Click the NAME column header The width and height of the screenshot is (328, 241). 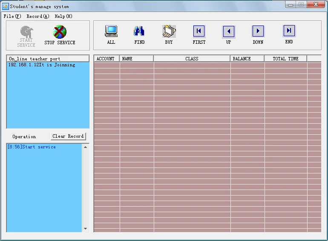click(136, 59)
